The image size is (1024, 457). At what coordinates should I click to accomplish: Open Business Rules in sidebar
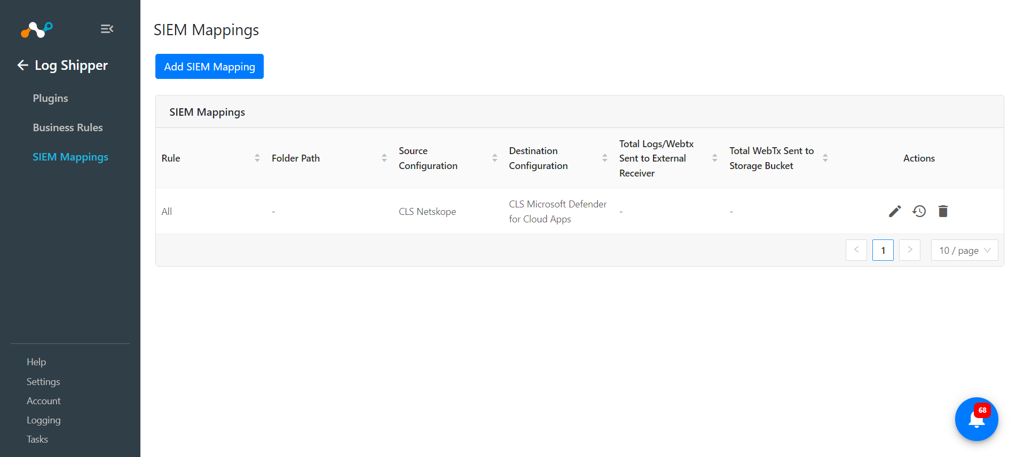tap(68, 127)
